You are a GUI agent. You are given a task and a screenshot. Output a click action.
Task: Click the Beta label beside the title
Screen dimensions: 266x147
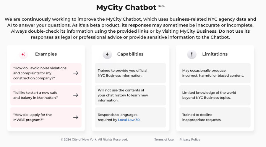161,6
